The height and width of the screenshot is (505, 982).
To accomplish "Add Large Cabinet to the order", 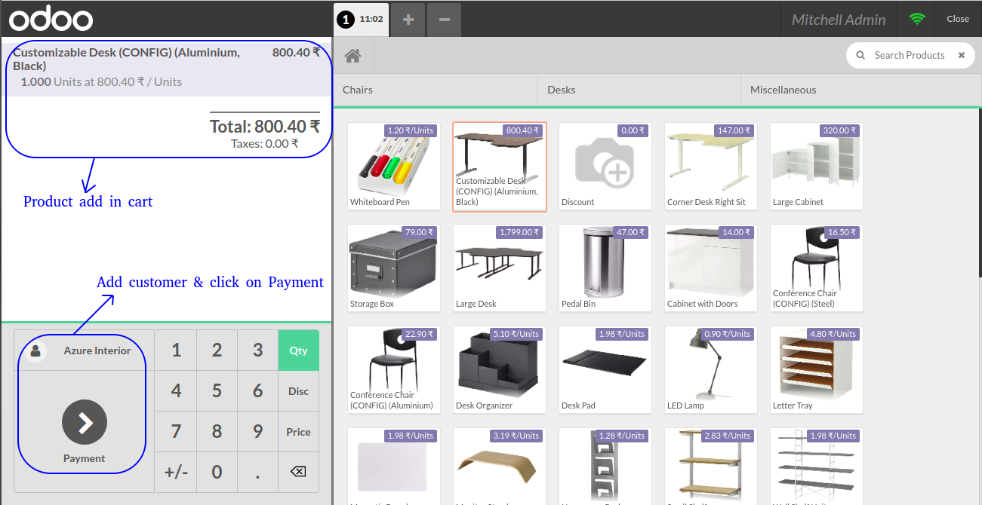I will tap(817, 167).
